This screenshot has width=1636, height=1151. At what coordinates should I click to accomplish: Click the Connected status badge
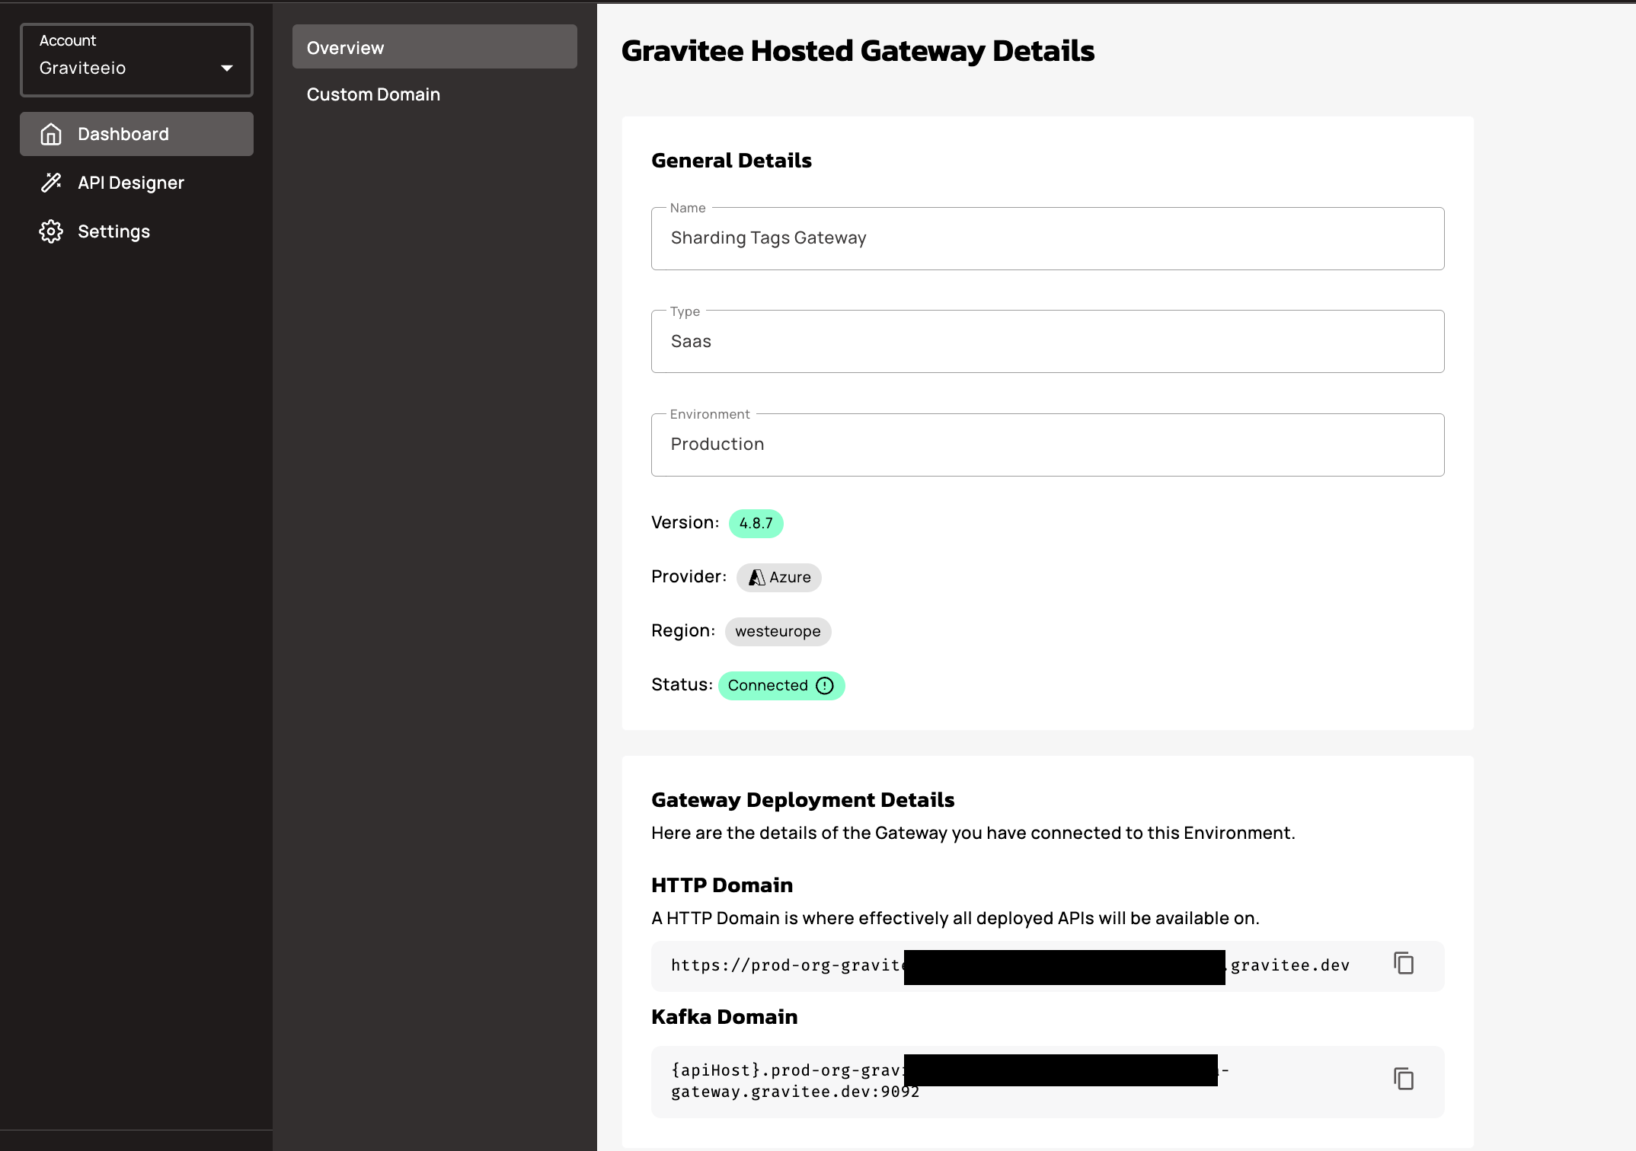(768, 686)
